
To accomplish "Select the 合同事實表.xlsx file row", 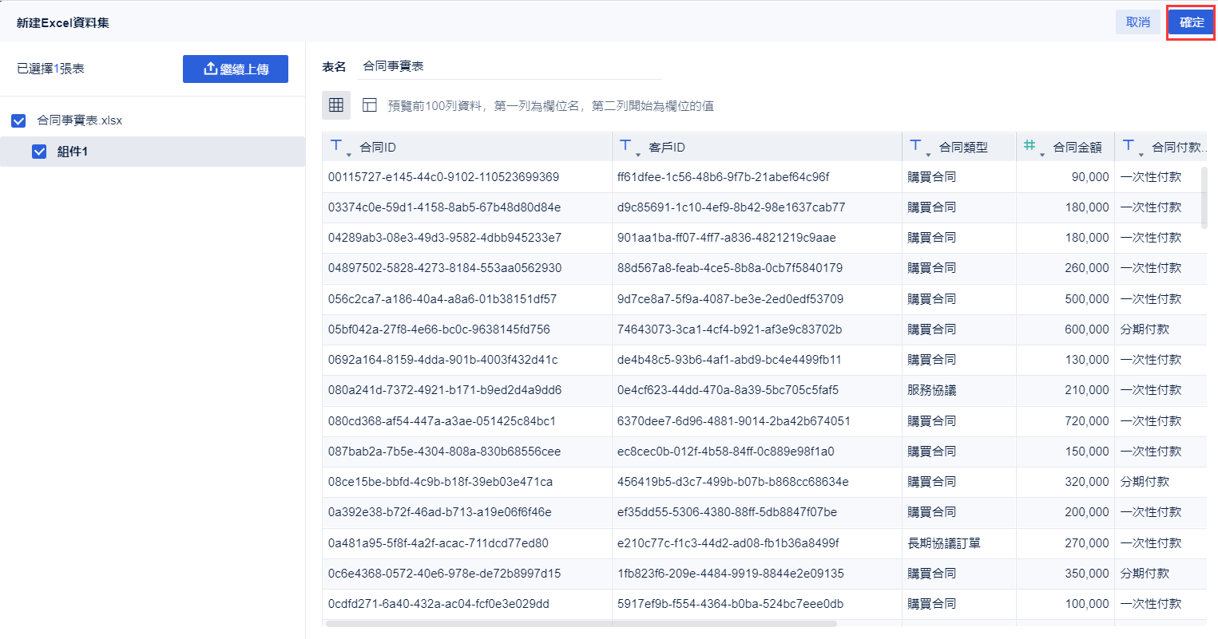I will pyautogui.click(x=153, y=120).
